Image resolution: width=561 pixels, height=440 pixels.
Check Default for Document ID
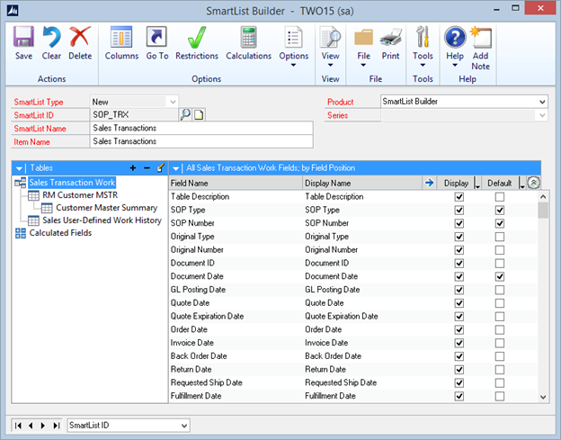500,264
